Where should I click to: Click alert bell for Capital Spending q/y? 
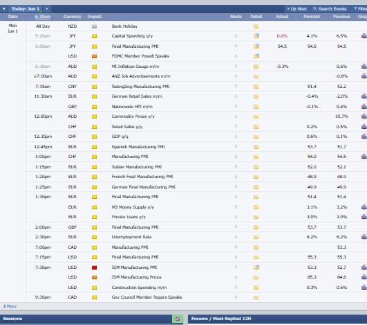[x=236, y=36]
